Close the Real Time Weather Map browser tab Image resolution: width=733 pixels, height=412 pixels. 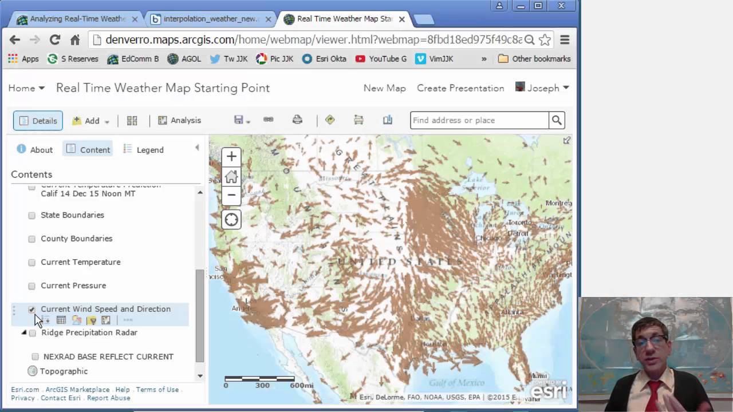(402, 19)
